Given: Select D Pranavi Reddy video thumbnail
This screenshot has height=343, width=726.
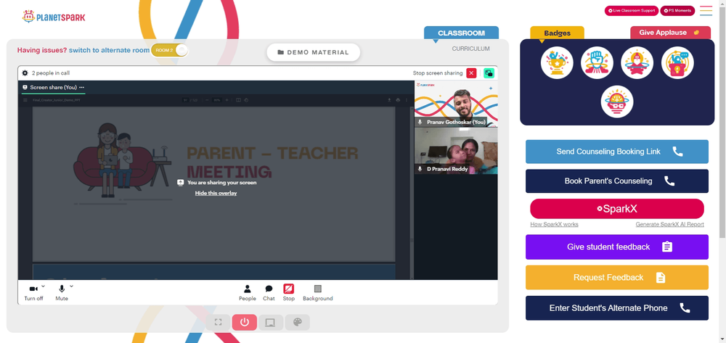Looking at the screenshot, I should 456,151.
